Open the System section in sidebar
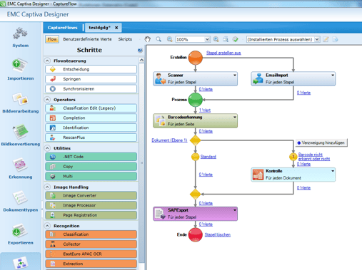This screenshot has height=270, width=362. tap(21, 37)
